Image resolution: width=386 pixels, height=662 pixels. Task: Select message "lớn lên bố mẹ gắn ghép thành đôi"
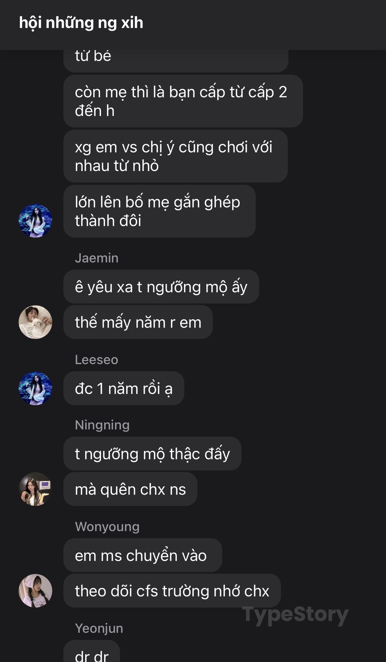[x=160, y=211]
